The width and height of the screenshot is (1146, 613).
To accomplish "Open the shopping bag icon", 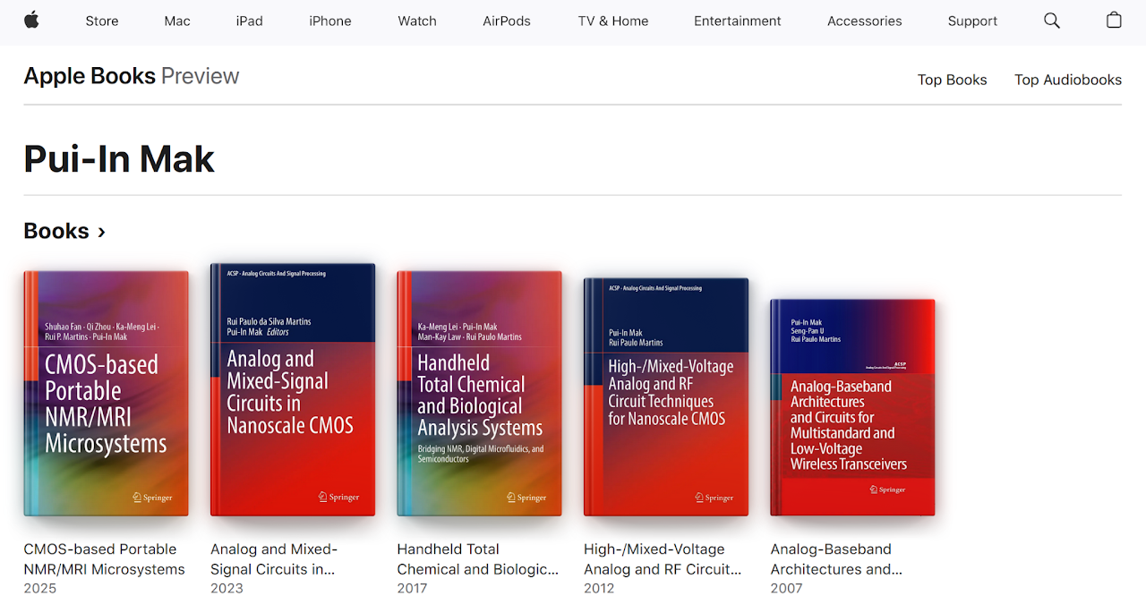I will [1114, 21].
